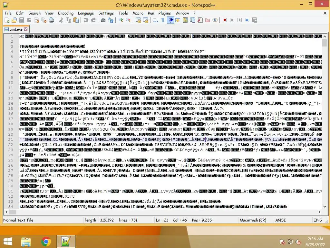Open the Windows Start button
This screenshot has height=248, width=330.
[8, 242]
